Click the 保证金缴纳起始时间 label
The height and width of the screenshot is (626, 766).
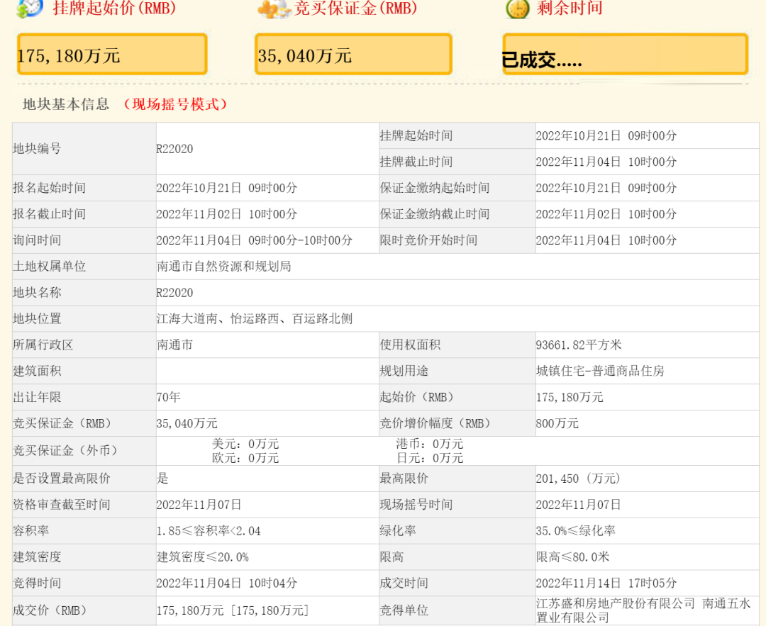(435, 188)
